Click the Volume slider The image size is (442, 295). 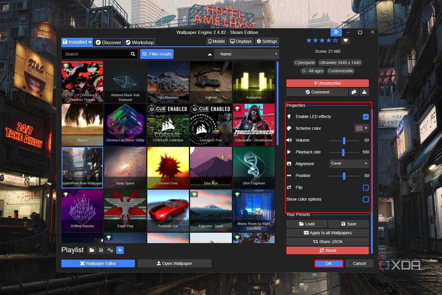(x=344, y=140)
